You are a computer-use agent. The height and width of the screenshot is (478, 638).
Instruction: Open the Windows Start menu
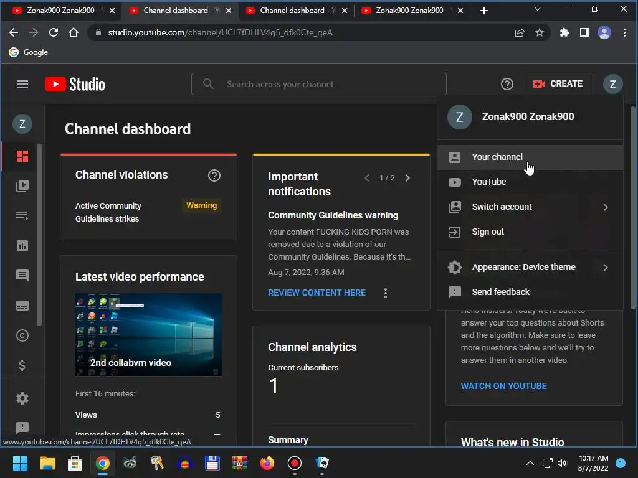coord(20,463)
